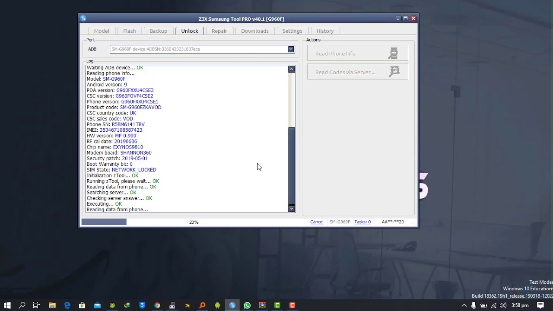Click the key icon on Read Codes via Server
Image resolution: width=553 pixels, height=311 pixels.
point(394,72)
